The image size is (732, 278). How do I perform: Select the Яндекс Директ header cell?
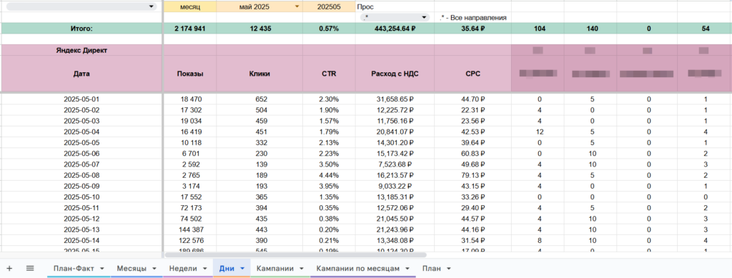pyautogui.click(x=81, y=50)
